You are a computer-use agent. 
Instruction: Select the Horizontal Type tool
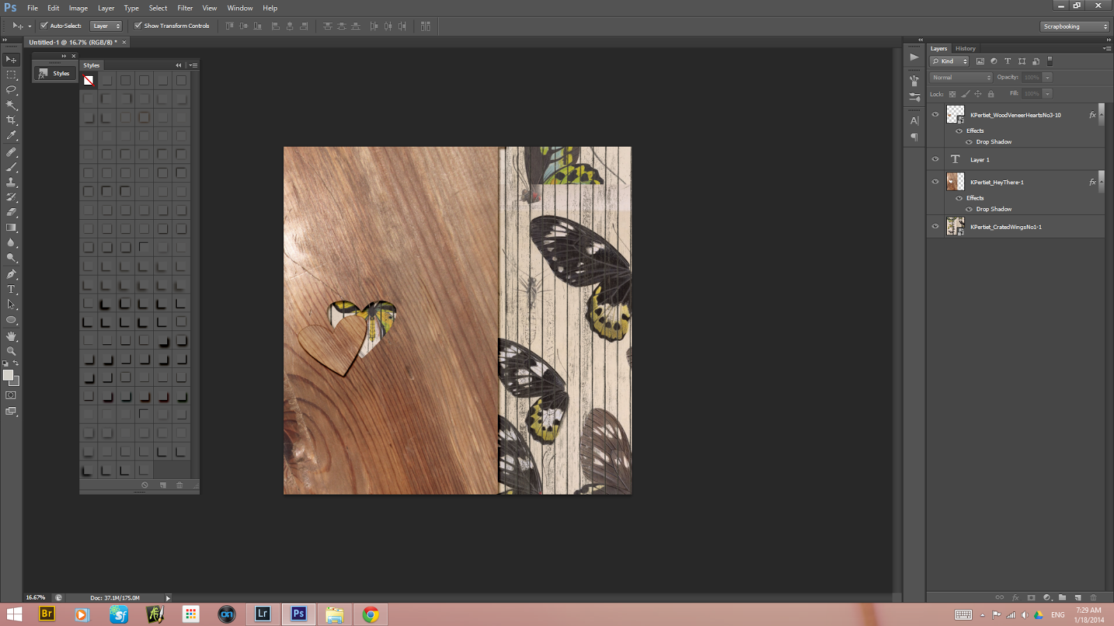click(x=11, y=289)
